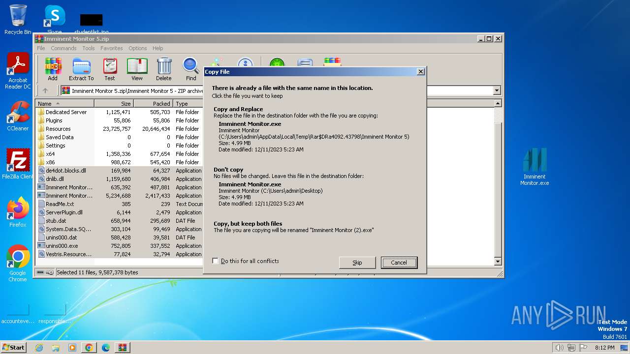Choose the Copy and Replace option

point(315,129)
